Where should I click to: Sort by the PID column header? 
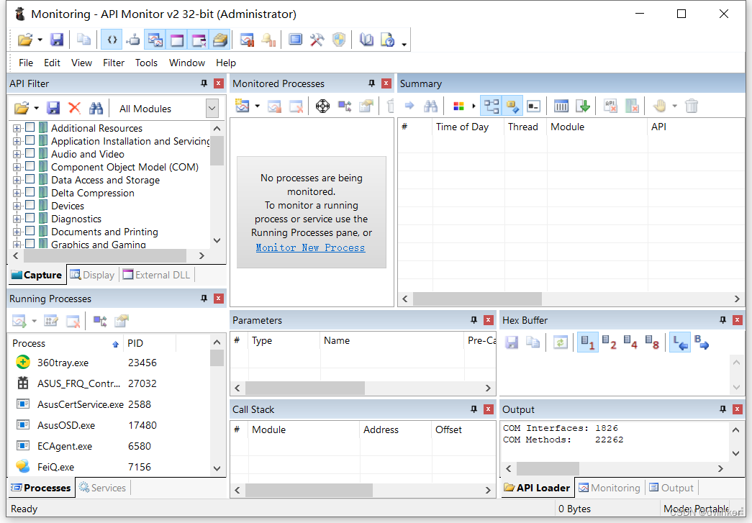(x=150, y=343)
